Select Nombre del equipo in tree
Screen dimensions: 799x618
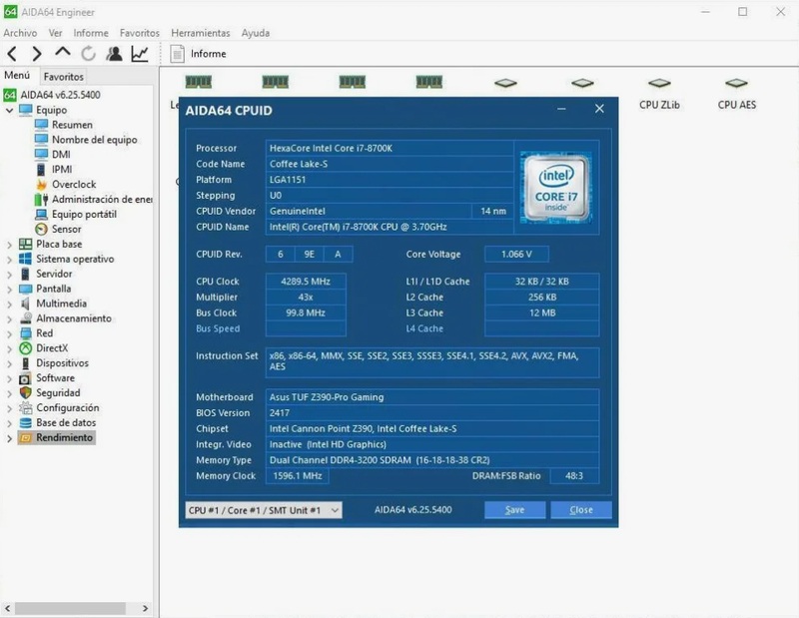click(x=94, y=140)
